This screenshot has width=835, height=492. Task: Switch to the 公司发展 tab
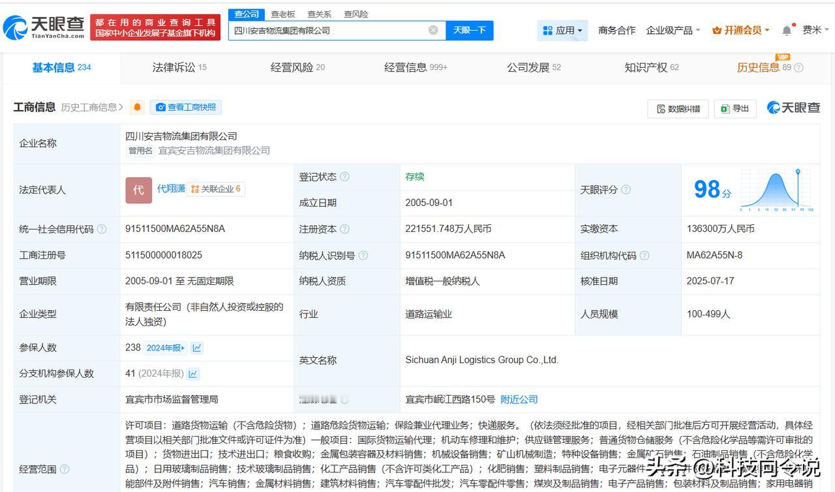(x=534, y=68)
